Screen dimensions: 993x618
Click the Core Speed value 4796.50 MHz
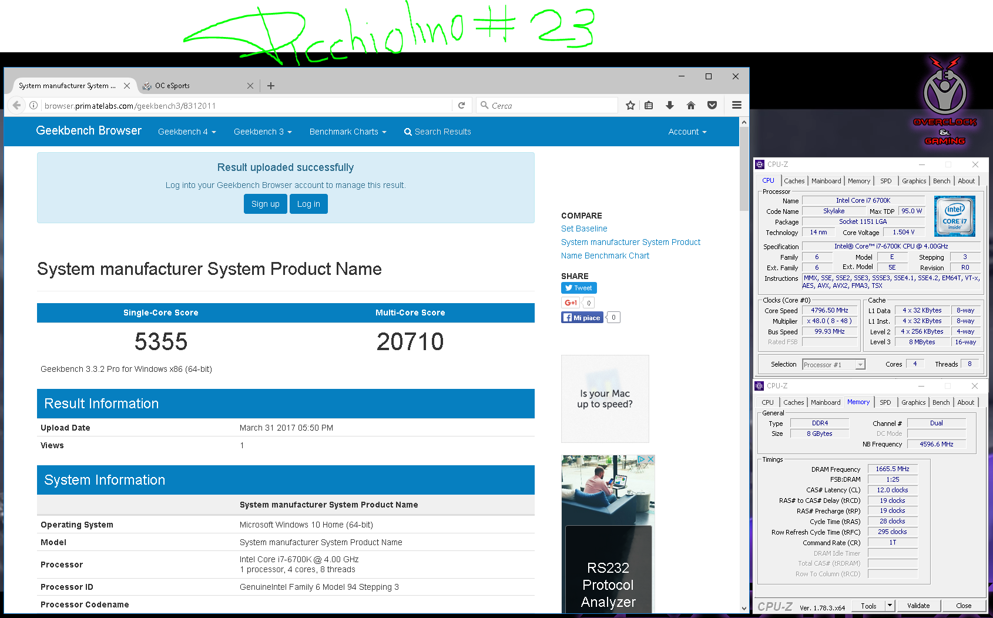830,311
